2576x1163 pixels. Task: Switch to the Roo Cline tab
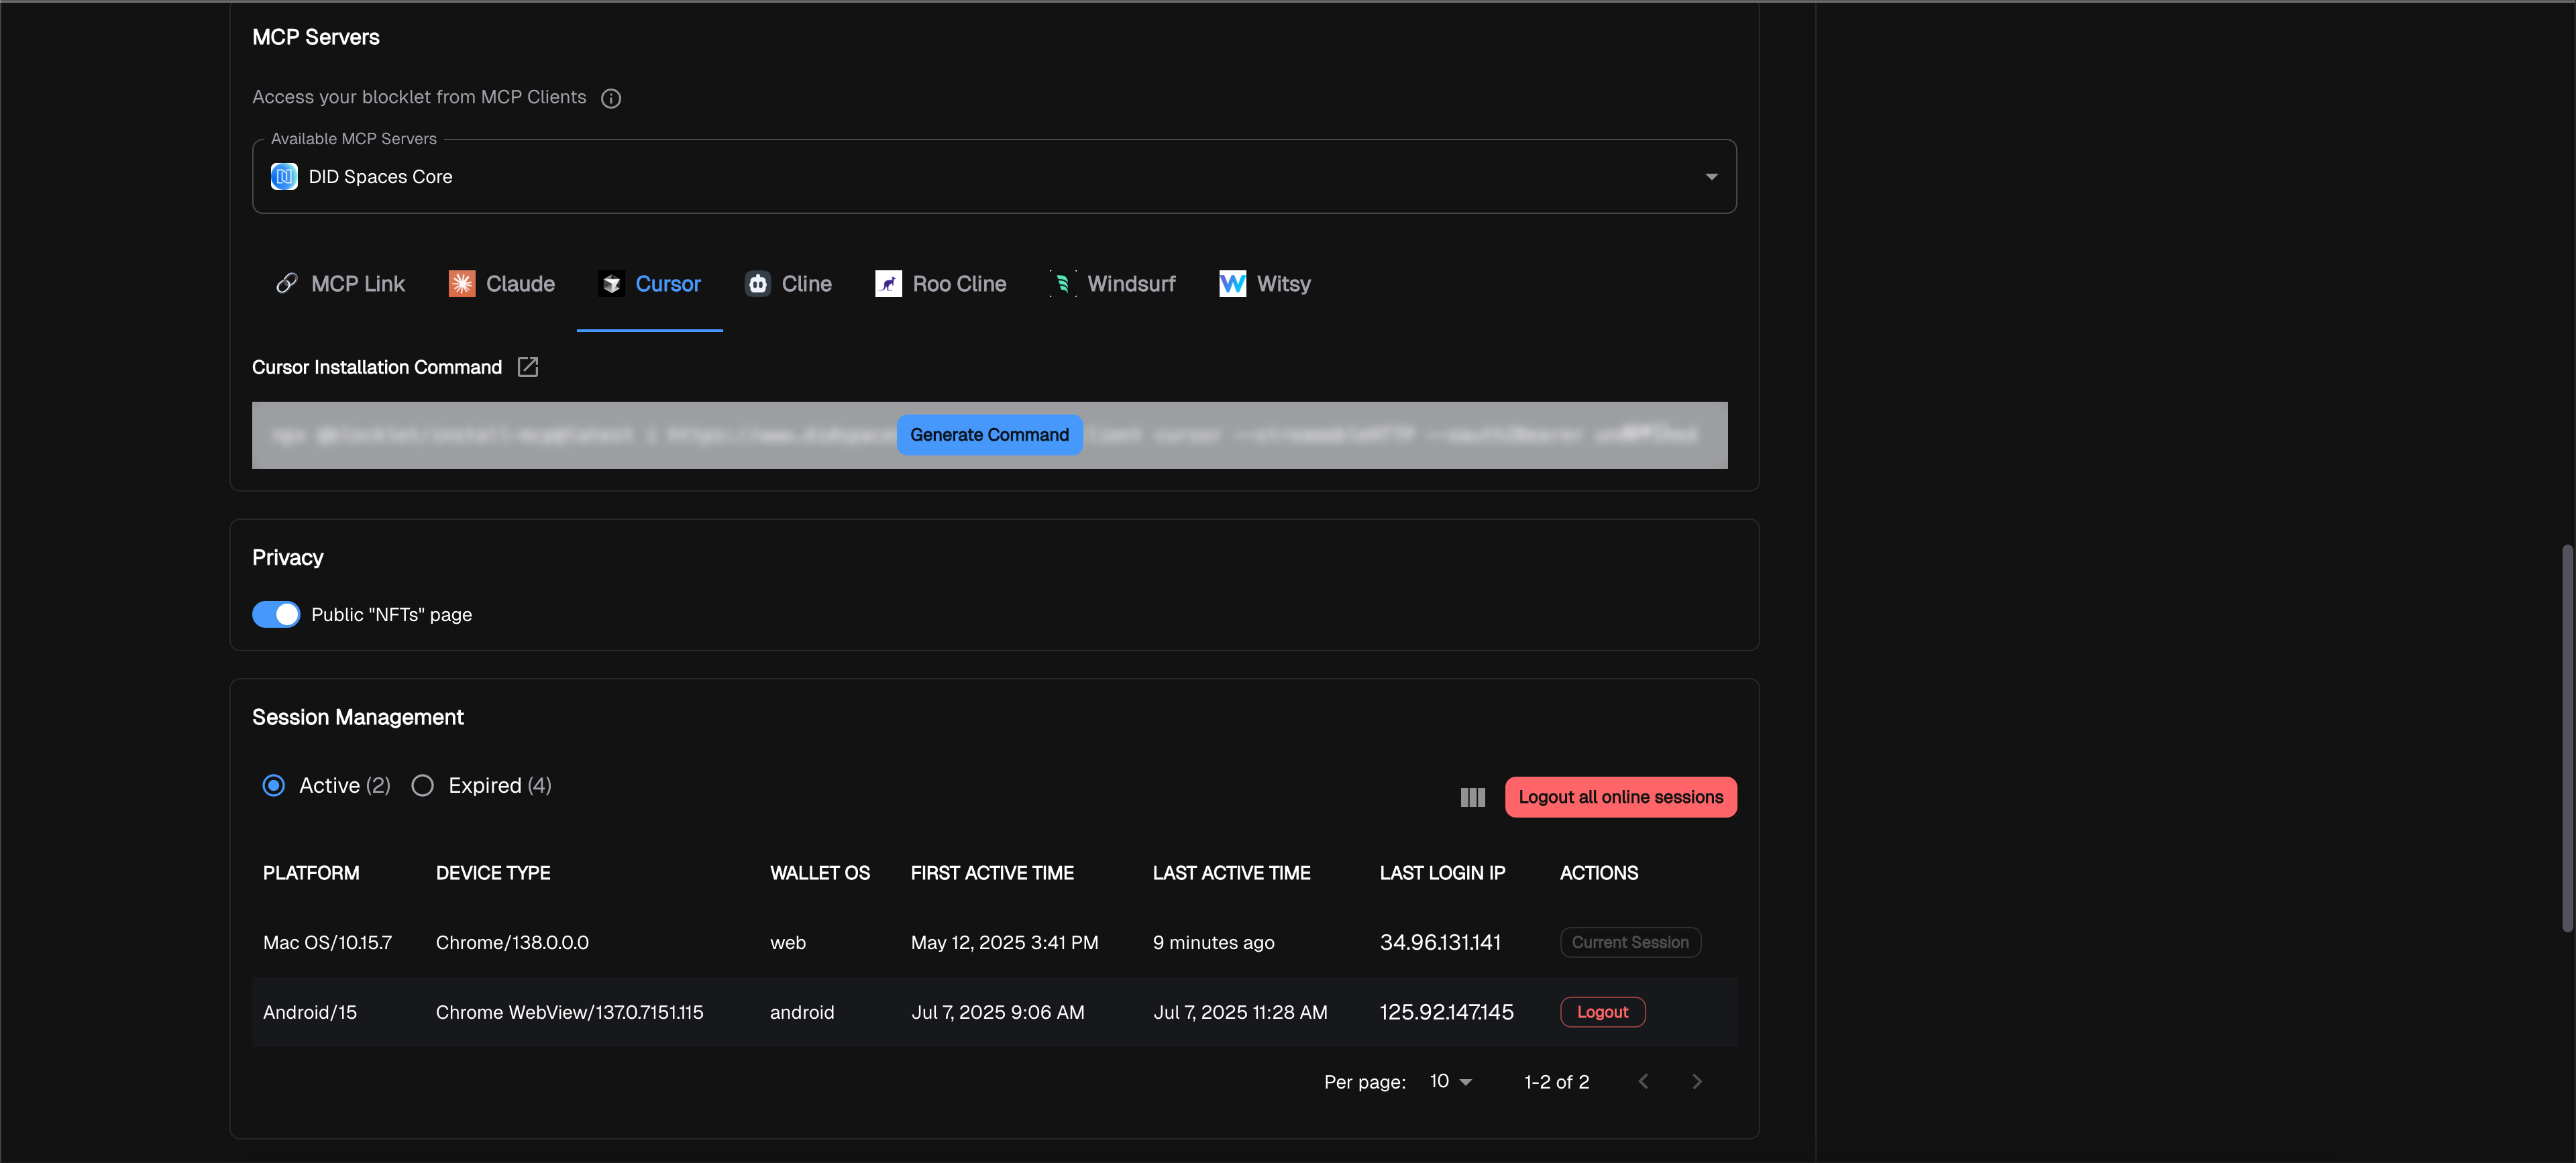pos(940,284)
